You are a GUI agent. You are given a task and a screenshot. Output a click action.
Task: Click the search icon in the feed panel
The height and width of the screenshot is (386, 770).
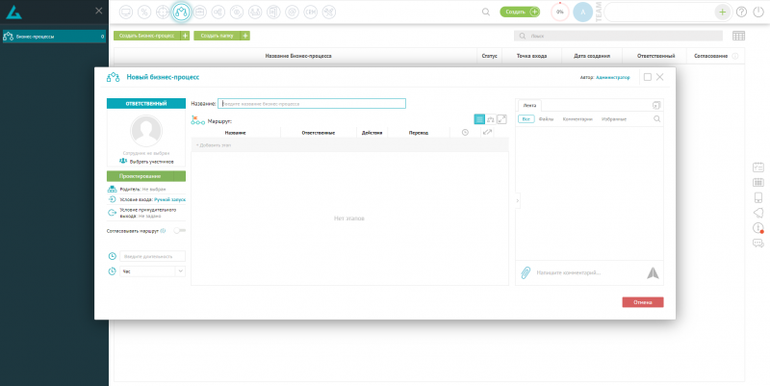tap(657, 118)
